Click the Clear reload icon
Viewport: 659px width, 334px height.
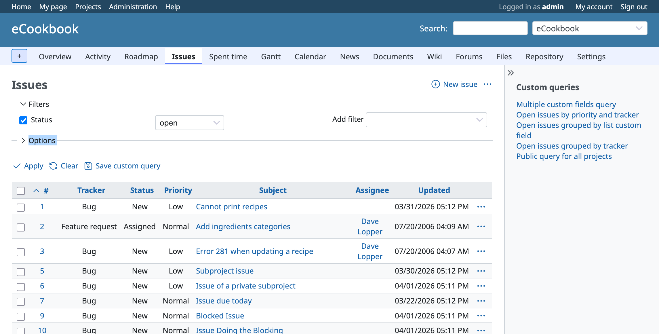tap(53, 166)
